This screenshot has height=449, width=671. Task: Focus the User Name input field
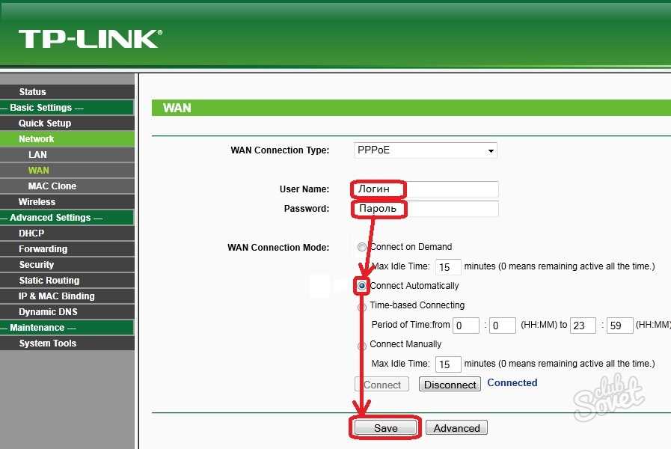(x=426, y=189)
